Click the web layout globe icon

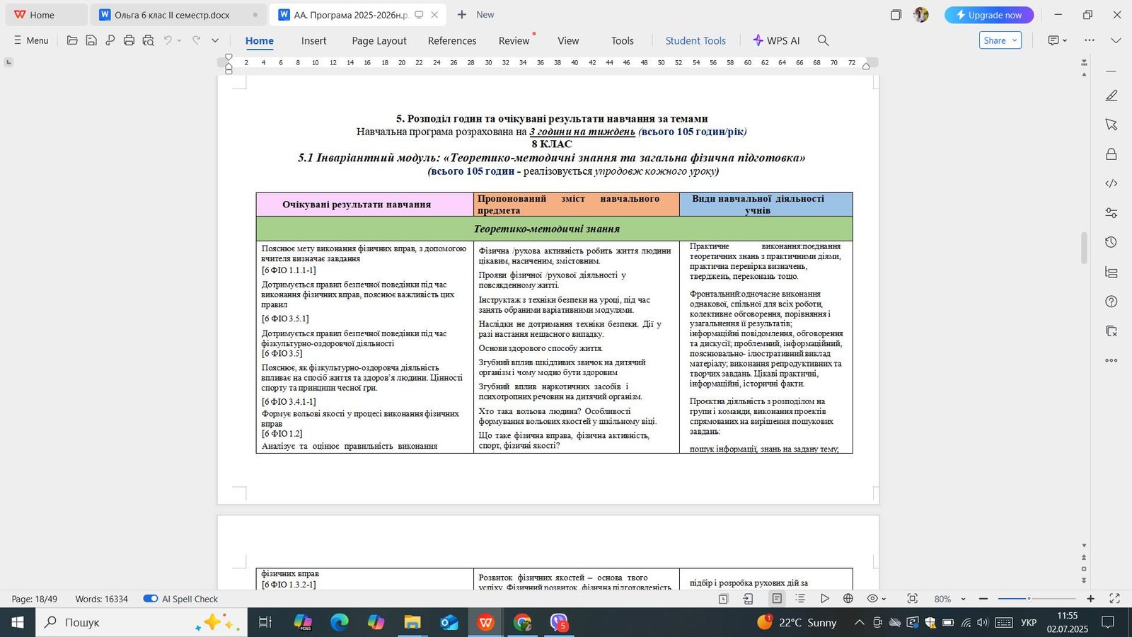[848, 599]
